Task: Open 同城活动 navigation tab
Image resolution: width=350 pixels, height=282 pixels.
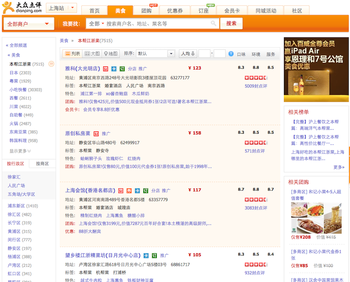Action: pos(266,10)
